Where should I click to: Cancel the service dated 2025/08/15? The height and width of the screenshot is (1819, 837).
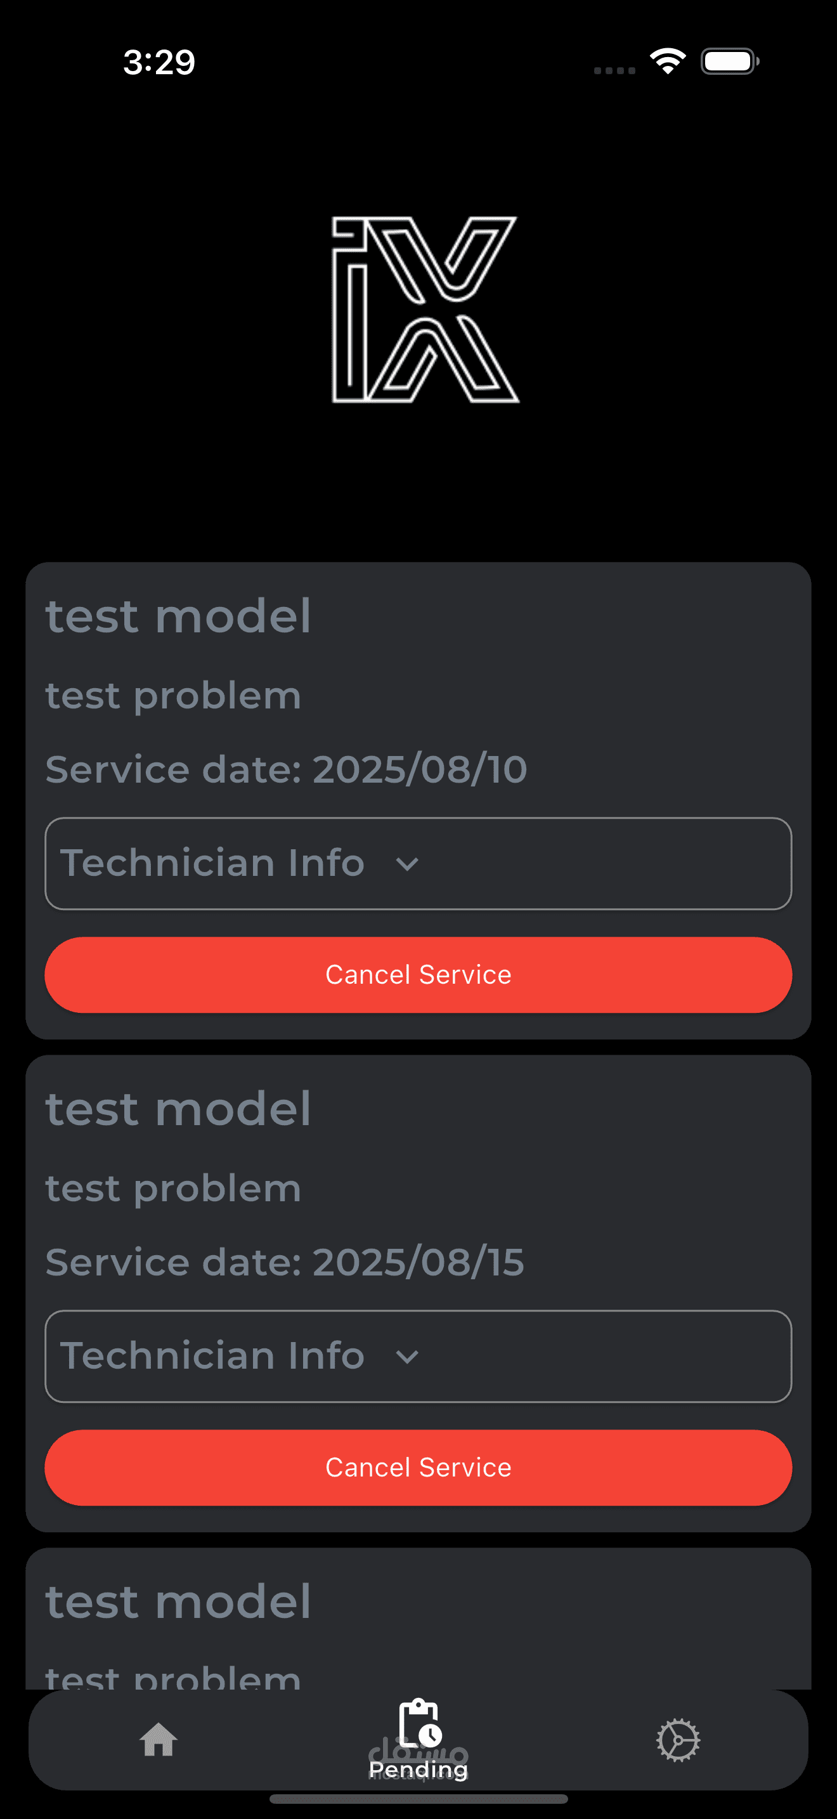pos(418,1468)
